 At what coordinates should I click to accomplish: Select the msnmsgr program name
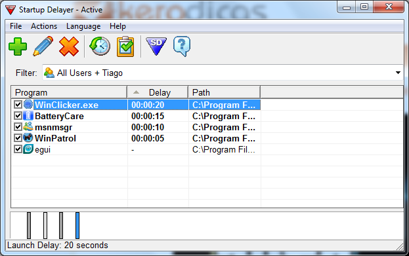pos(53,127)
